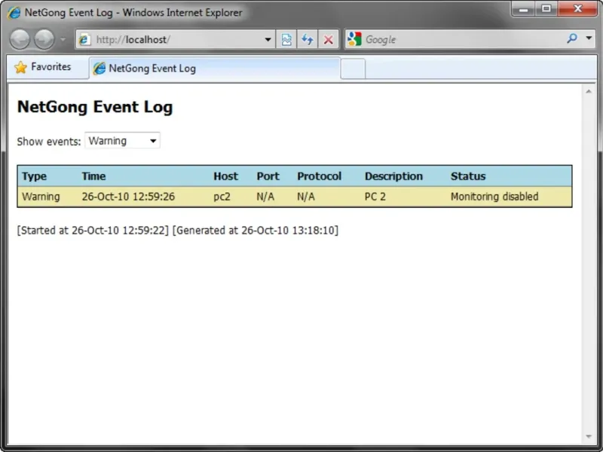Viewport: 603px width, 452px height.
Task: Open the recent pages dropdown beside Forward
Action: [63, 39]
